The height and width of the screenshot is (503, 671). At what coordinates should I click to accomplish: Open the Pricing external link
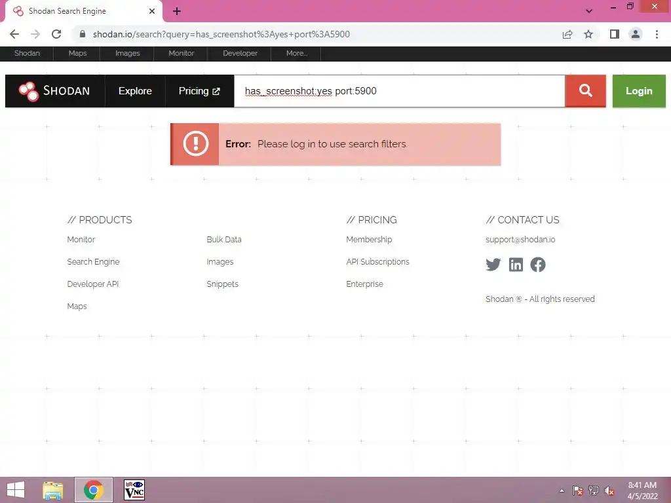click(x=199, y=90)
